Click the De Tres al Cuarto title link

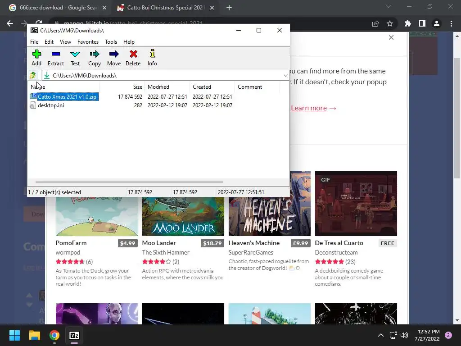pyautogui.click(x=339, y=243)
